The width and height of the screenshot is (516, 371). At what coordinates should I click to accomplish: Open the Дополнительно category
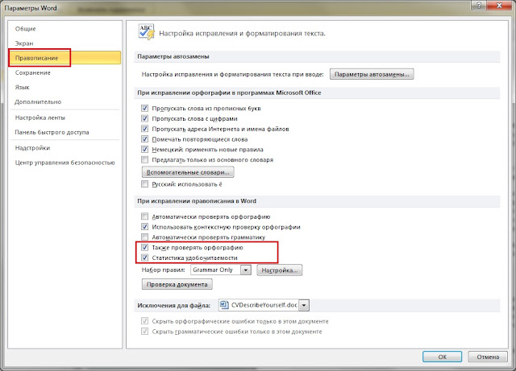tap(38, 102)
